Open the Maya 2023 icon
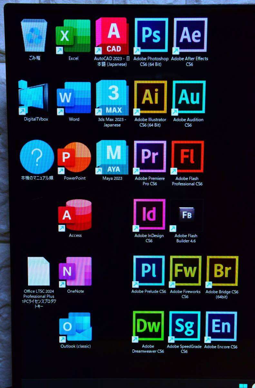 click(112, 157)
